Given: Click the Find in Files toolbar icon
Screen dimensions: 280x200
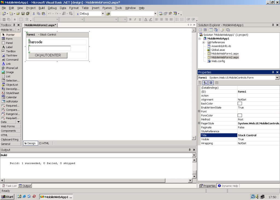Looking at the screenshot, I should coord(108,14).
